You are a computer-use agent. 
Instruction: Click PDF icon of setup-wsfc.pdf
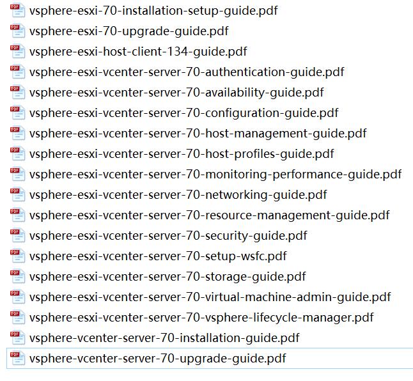[x=18, y=256]
